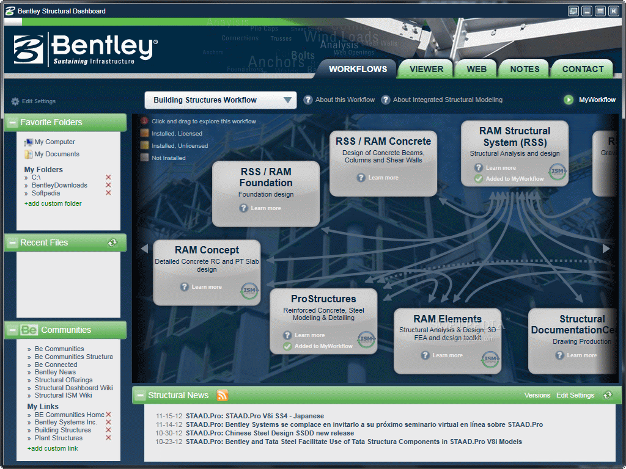626x469 pixels.
Task: Switch to the NOTES tab
Action: [525, 69]
